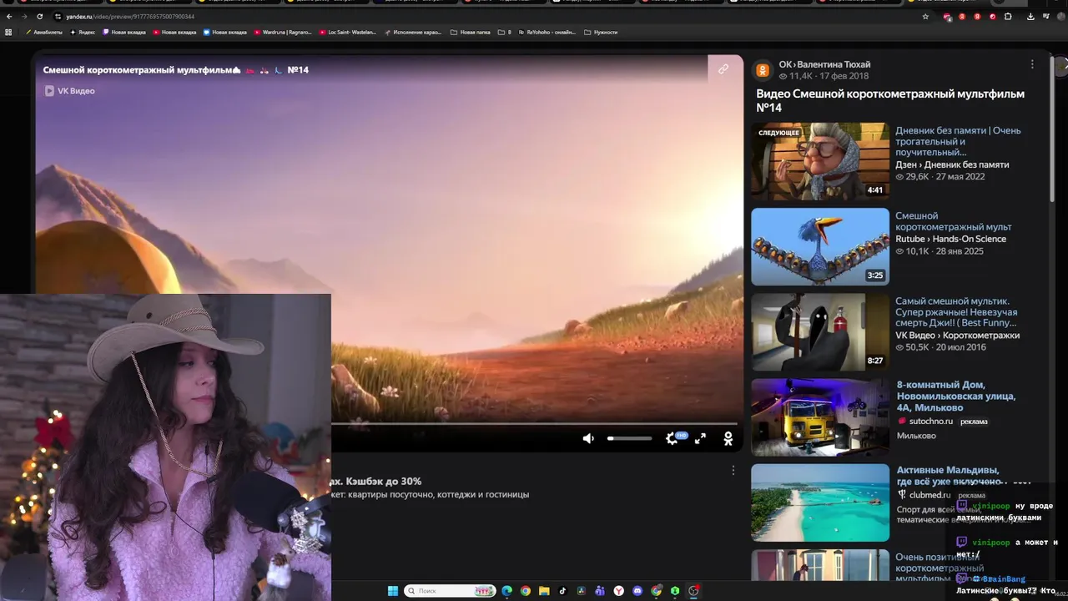Open bird cartoon thumbnail with 3:25 duration
This screenshot has width=1068, height=601.
[820, 246]
